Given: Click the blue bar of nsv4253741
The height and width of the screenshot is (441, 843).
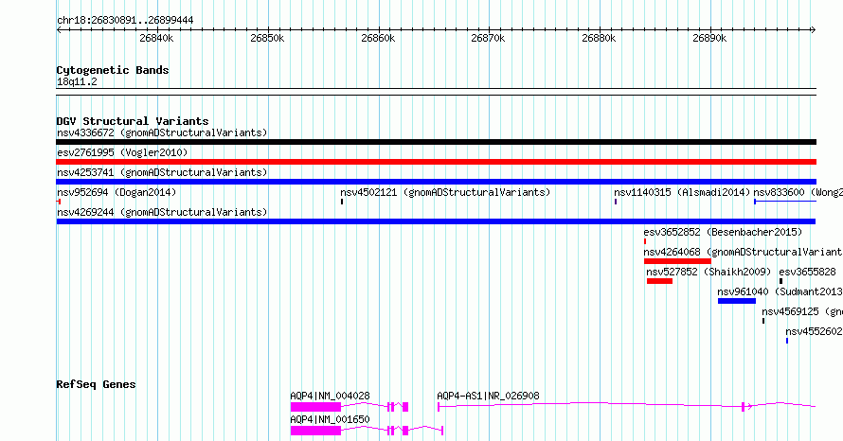Looking at the screenshot, I should 436,182.
